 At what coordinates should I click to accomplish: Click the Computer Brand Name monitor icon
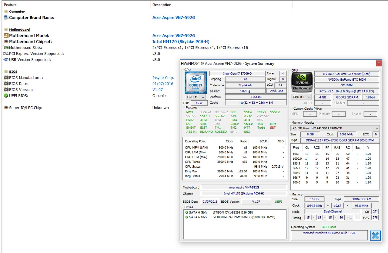click(6, 18)
